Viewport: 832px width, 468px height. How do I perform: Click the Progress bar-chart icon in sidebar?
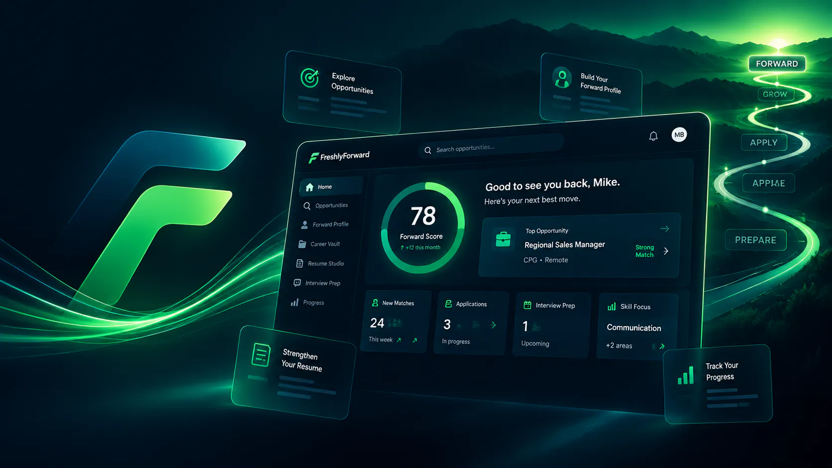(295, 302)
